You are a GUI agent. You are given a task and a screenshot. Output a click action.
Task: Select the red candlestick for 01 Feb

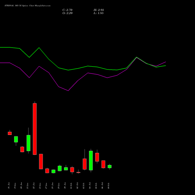coord(72,170)
